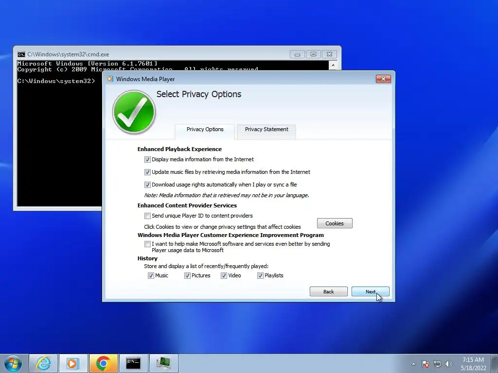Launch Internet Explorer from the taskbar
498x373 pixels.
pos(43,363)
